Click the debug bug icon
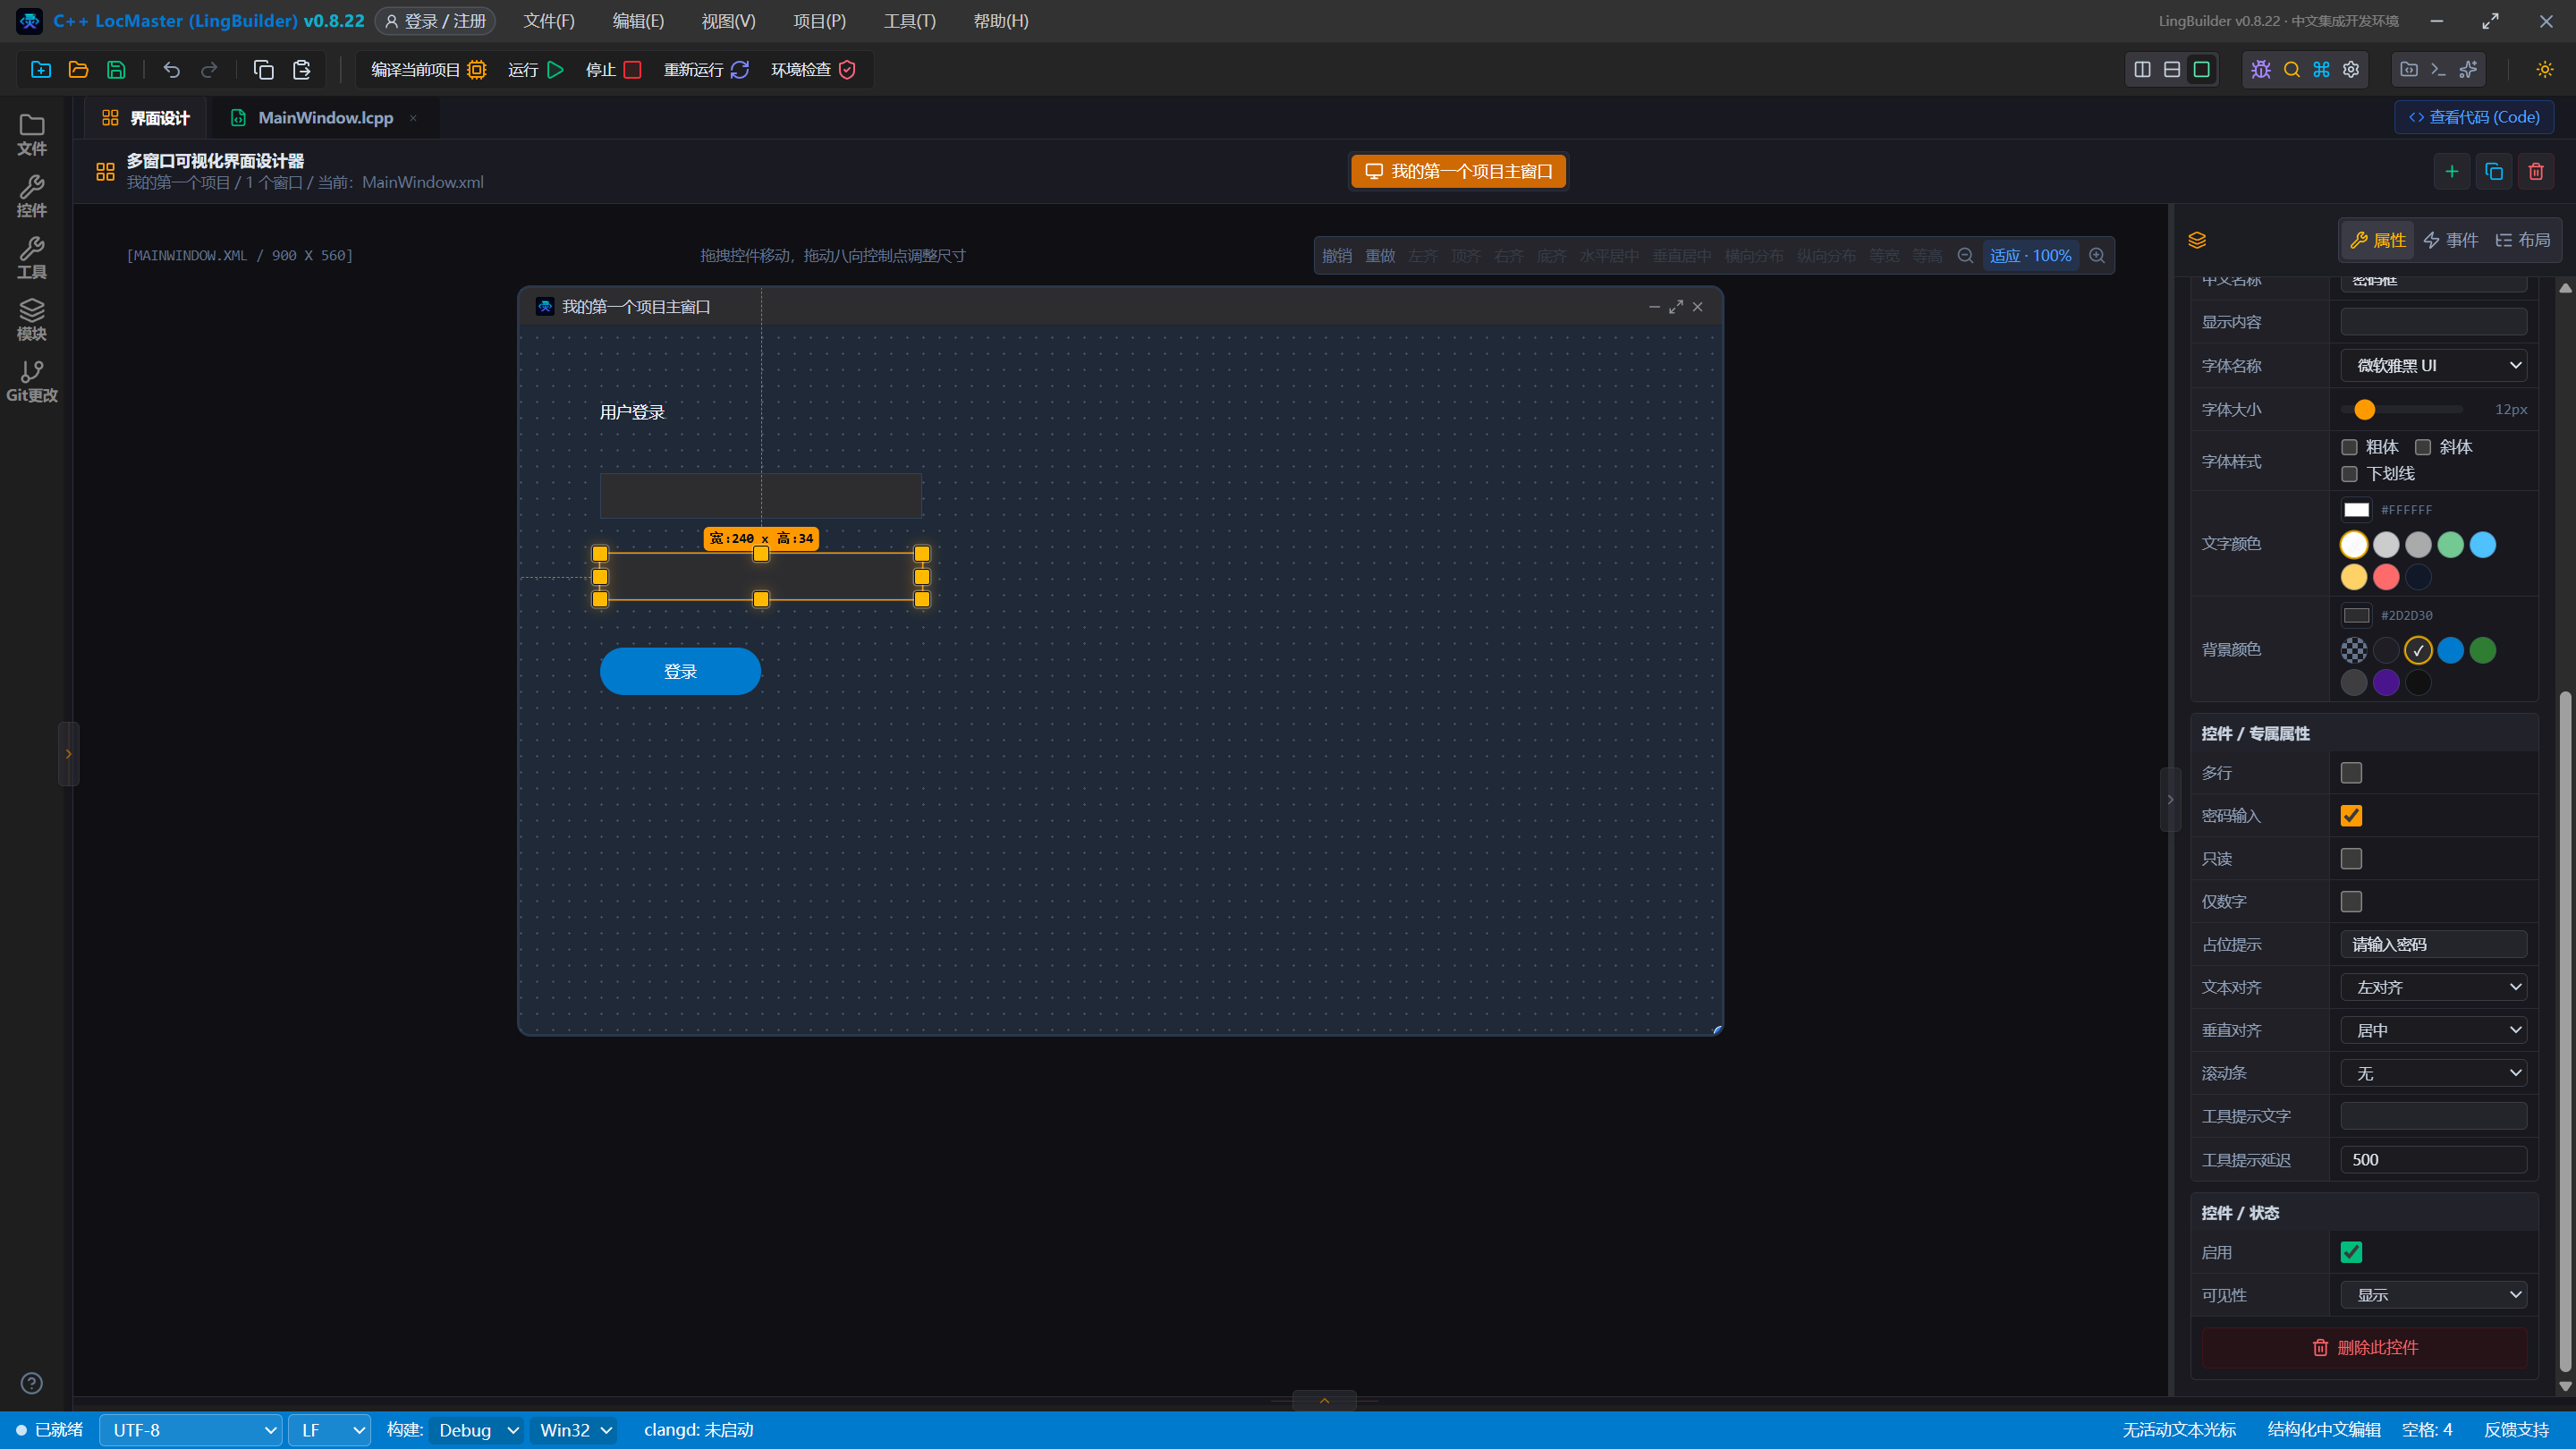 tap(2261, 69)
